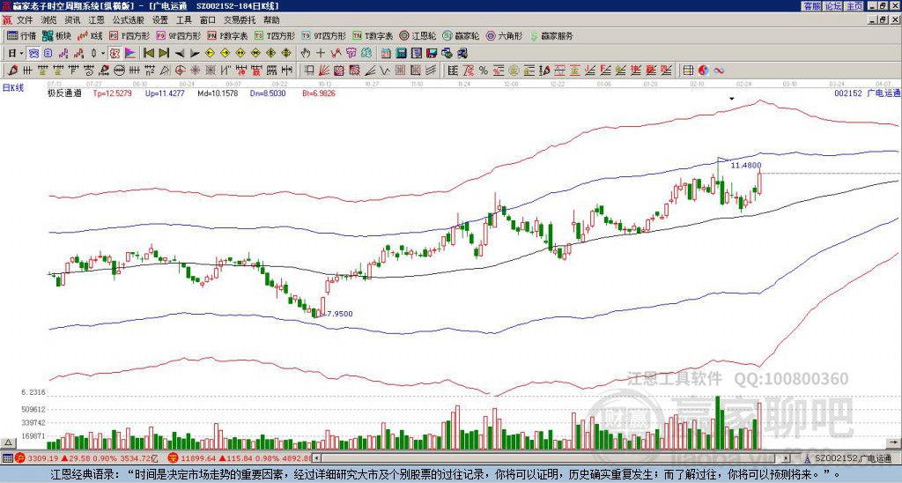Open the candlestick style dropdown arrow
This screenshot has height=483, width=902.
pyautogui.click(x=103, y=53)
